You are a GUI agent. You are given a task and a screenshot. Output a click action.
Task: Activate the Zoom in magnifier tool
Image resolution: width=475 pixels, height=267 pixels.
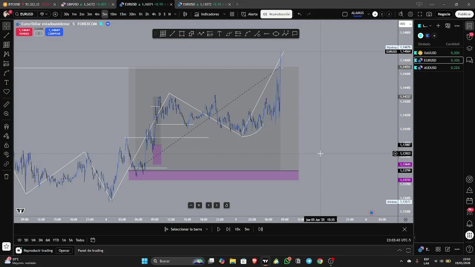tap(6, 114)
